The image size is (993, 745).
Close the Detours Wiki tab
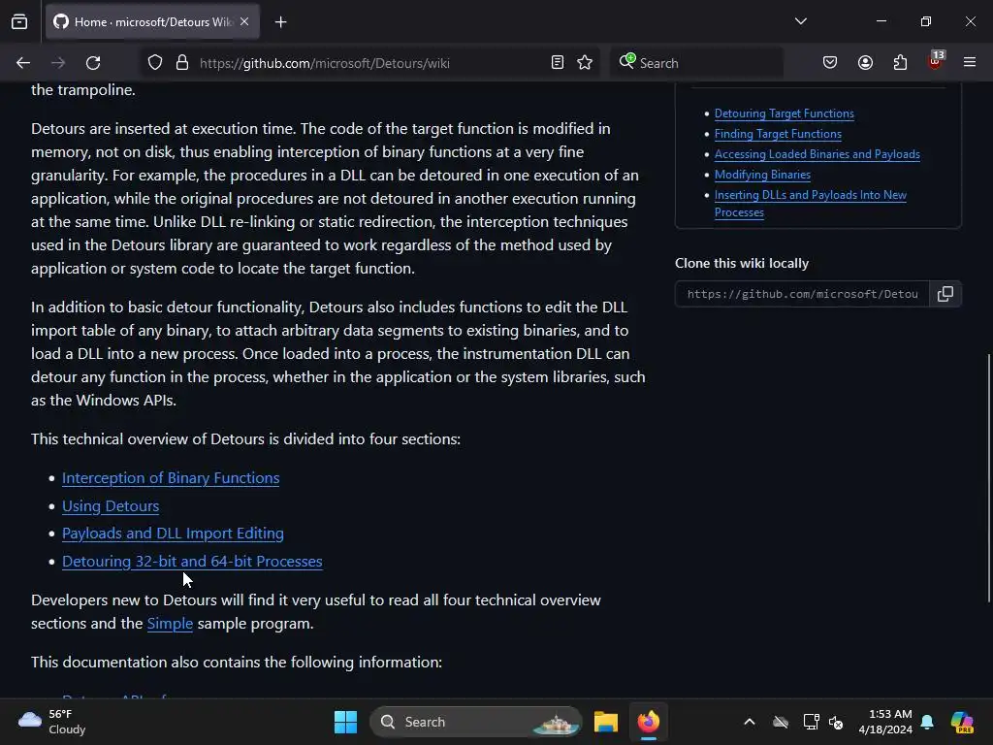tap(244, 21)
